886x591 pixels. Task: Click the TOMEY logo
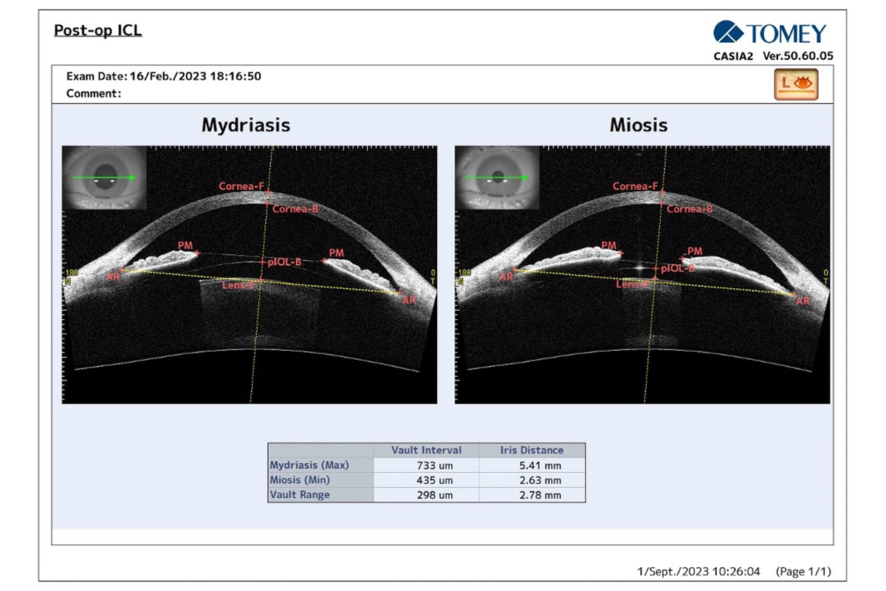pos(769,33)
